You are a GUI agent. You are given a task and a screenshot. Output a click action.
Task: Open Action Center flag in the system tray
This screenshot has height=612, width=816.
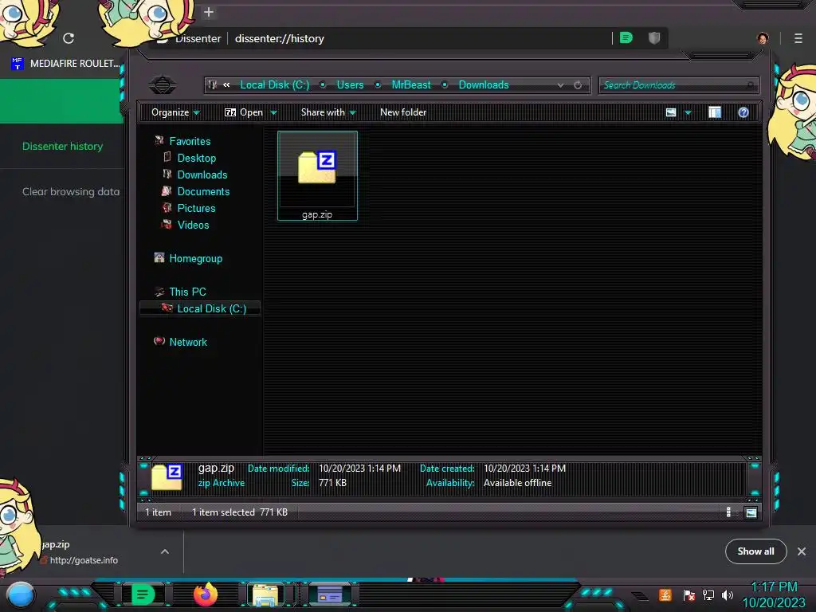[x=689, y=595]
